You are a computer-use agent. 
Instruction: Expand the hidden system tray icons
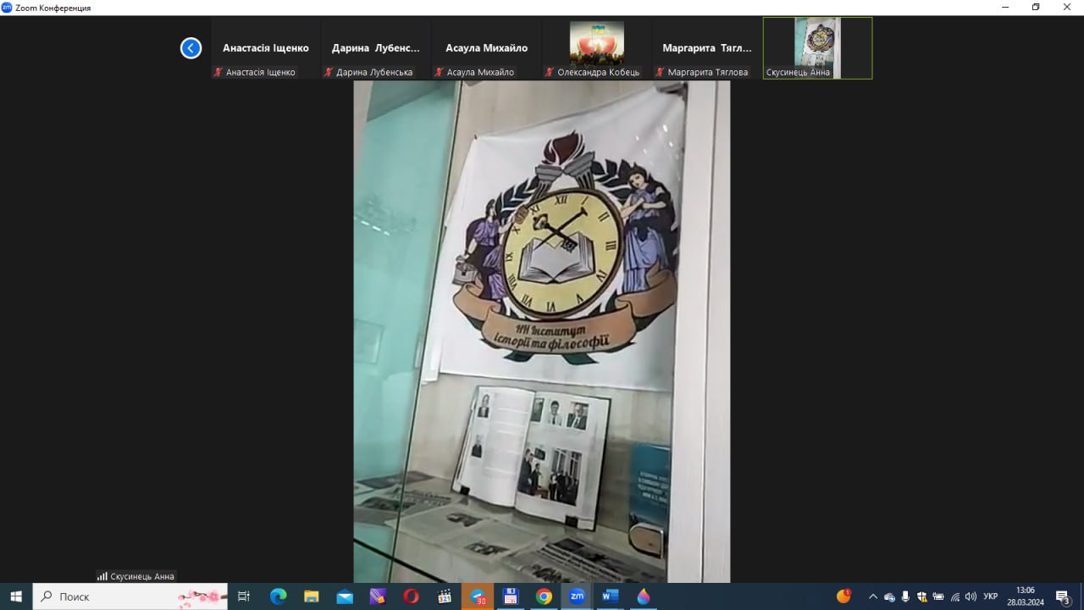pos(873,596)
